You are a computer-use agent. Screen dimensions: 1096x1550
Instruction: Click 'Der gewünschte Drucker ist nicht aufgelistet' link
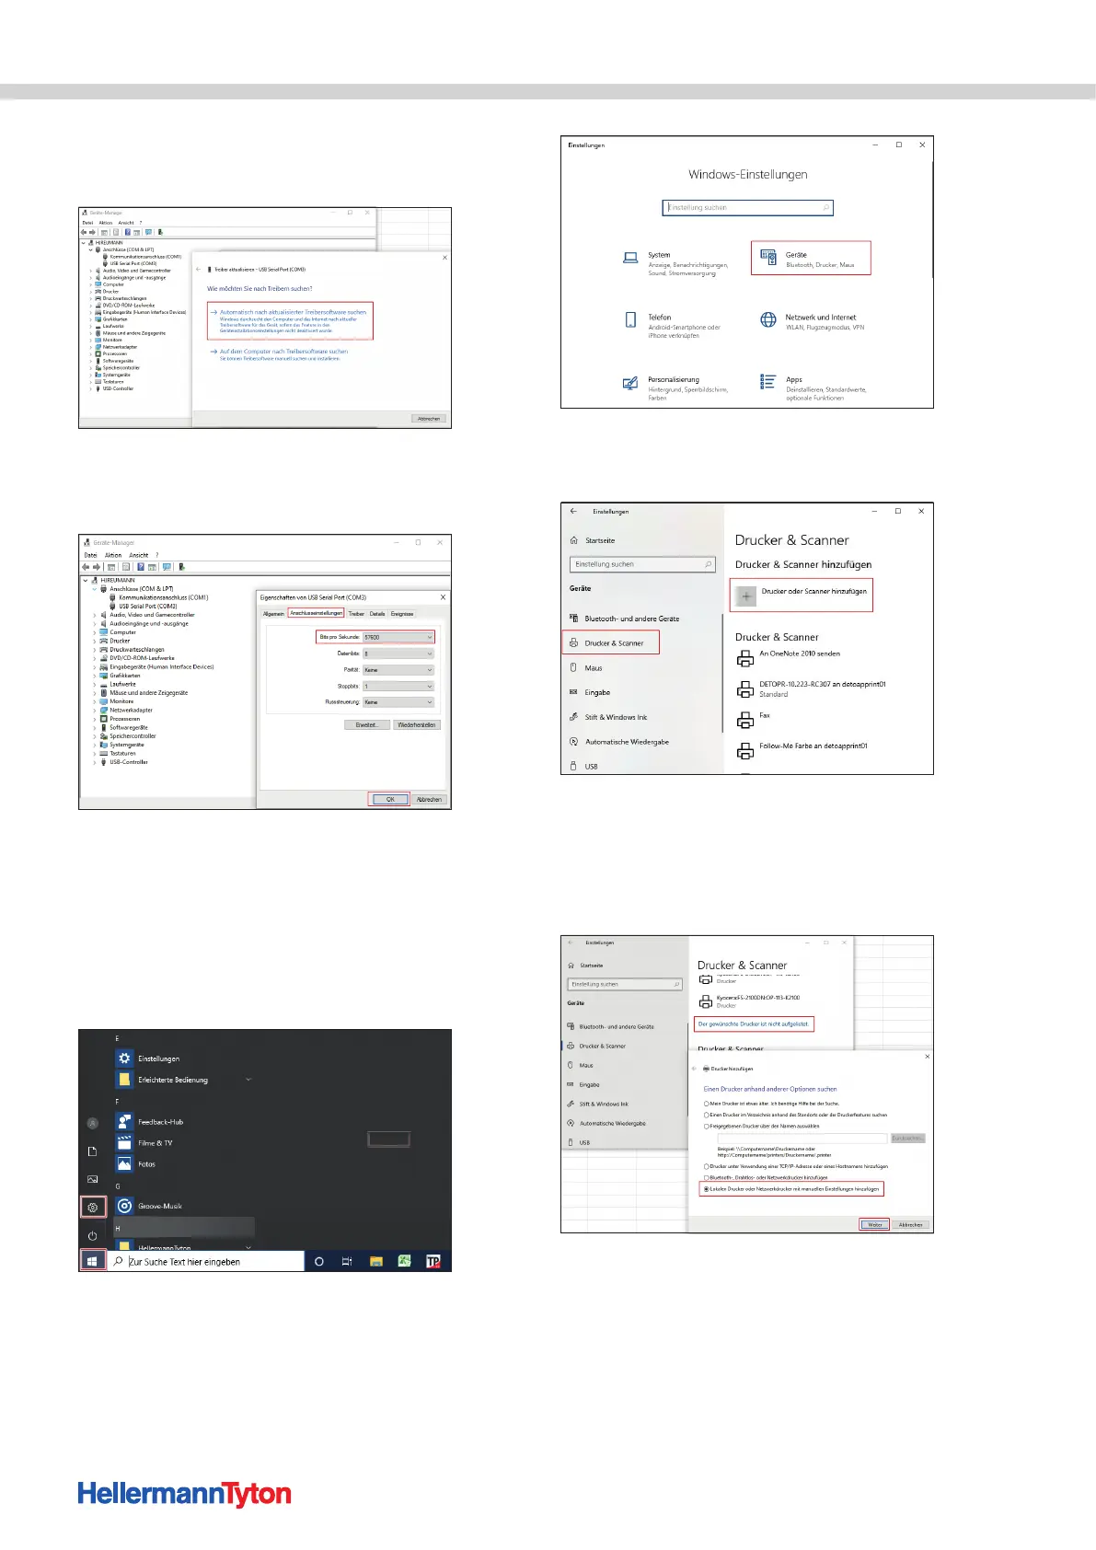coord(754,1024)
